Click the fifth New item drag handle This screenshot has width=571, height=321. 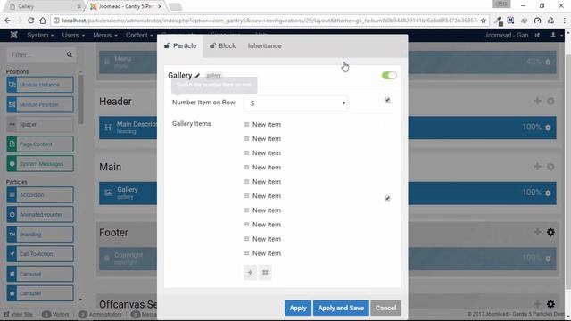tap(246, 182)
